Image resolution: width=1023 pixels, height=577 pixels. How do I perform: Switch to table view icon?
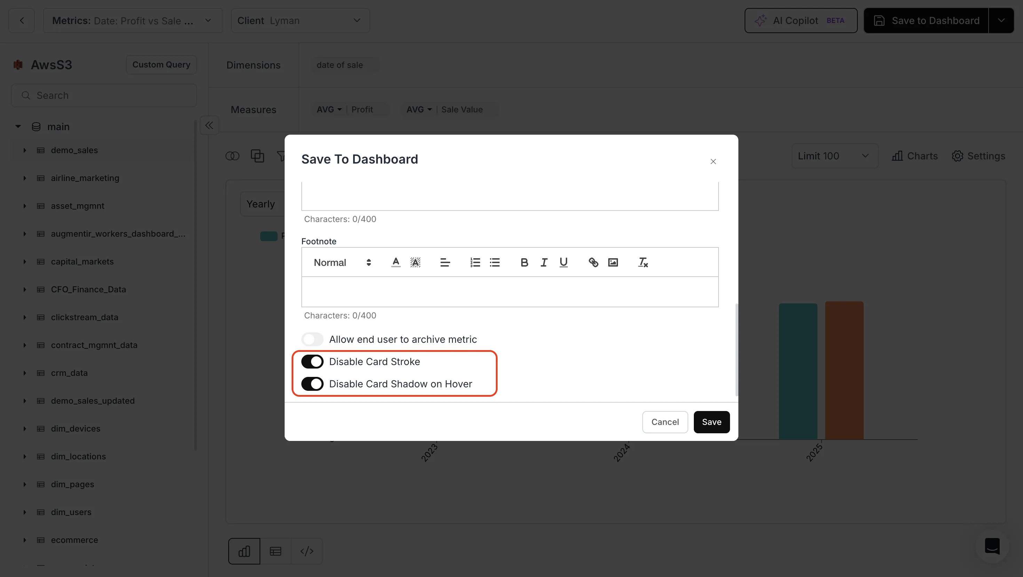[x=276, y=551]
